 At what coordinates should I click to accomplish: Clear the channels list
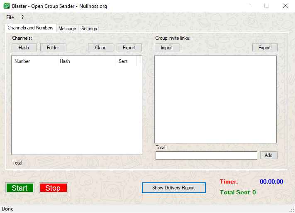[100, 48]
